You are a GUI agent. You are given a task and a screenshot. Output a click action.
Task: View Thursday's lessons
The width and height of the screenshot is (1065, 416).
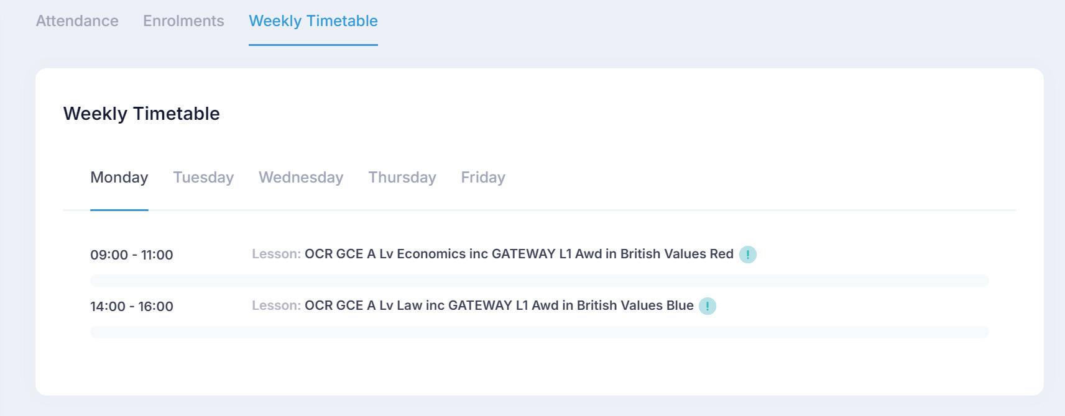pos(402,178)
